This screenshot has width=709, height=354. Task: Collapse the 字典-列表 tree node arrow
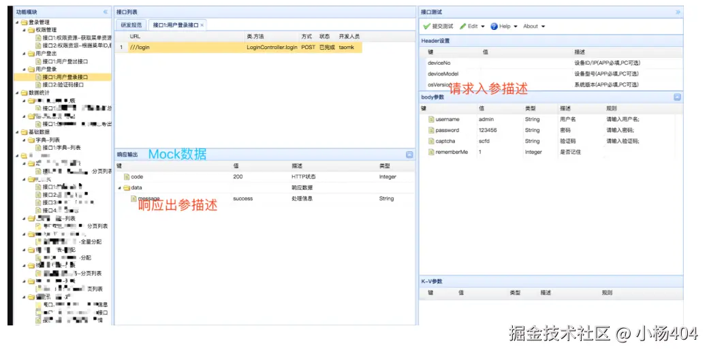[25, 140]
